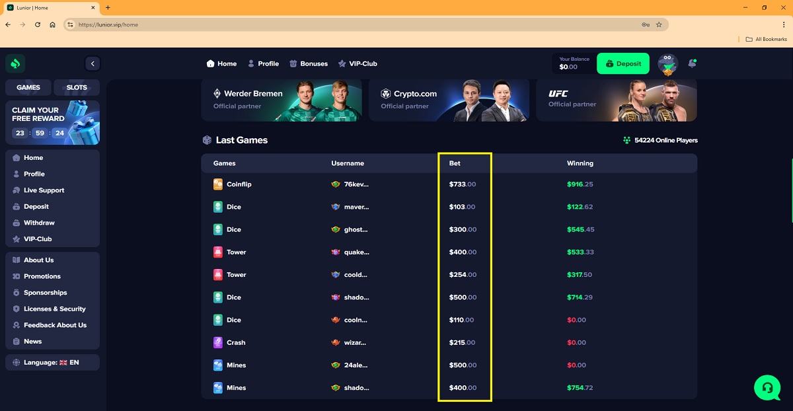Click the user avatar in the header

(x=667, y=64)
